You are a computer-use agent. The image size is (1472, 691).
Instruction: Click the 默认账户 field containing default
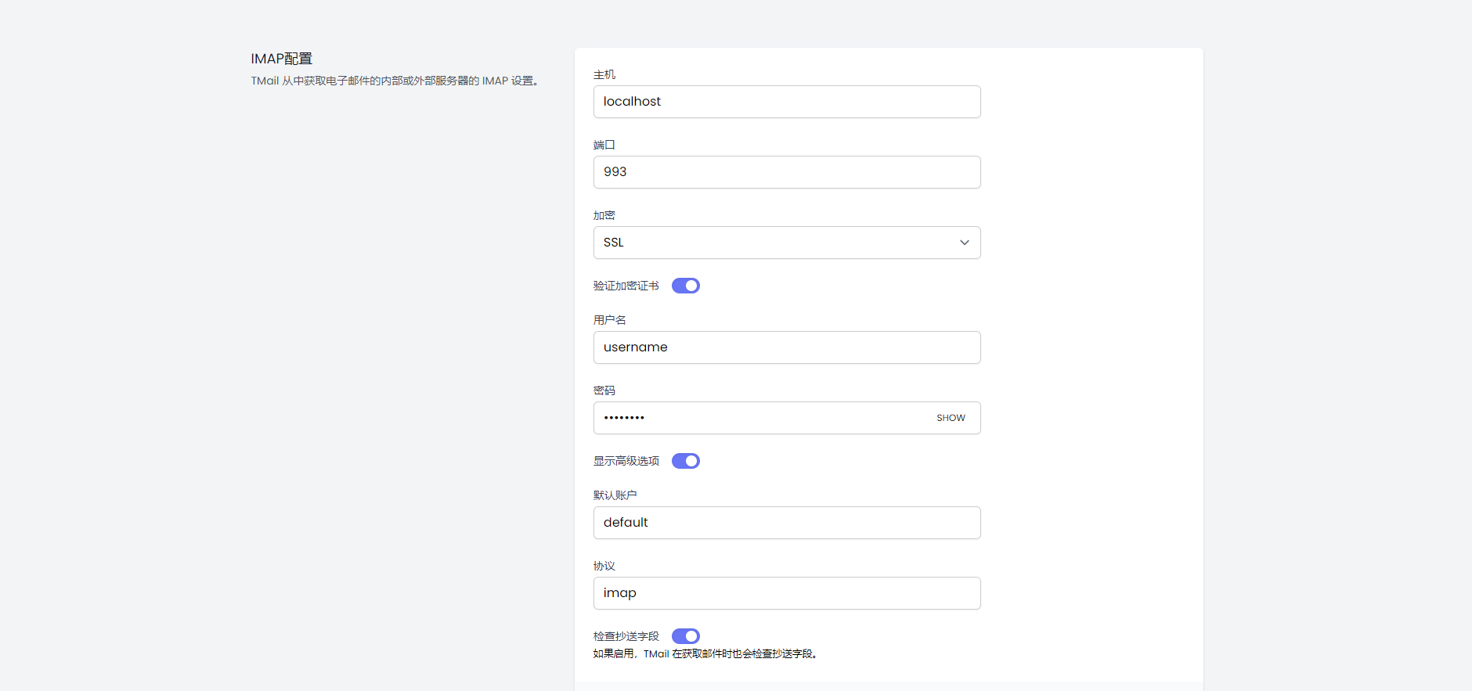coord(787,523)
